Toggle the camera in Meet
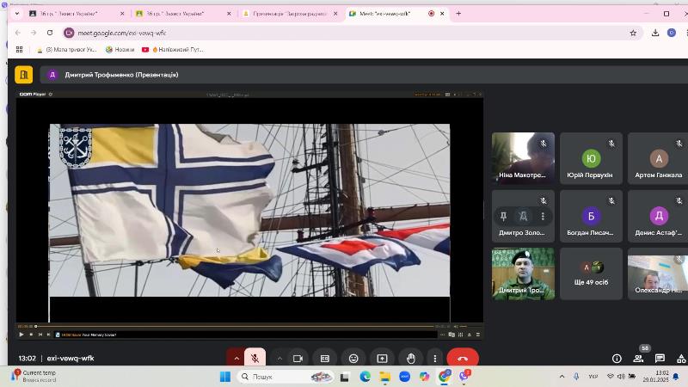 click(298, 359)
